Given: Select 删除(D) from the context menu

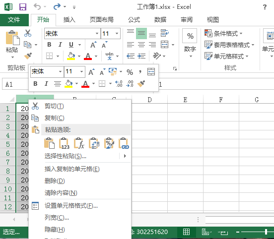Looking at the screenshot, I should 55,181.
